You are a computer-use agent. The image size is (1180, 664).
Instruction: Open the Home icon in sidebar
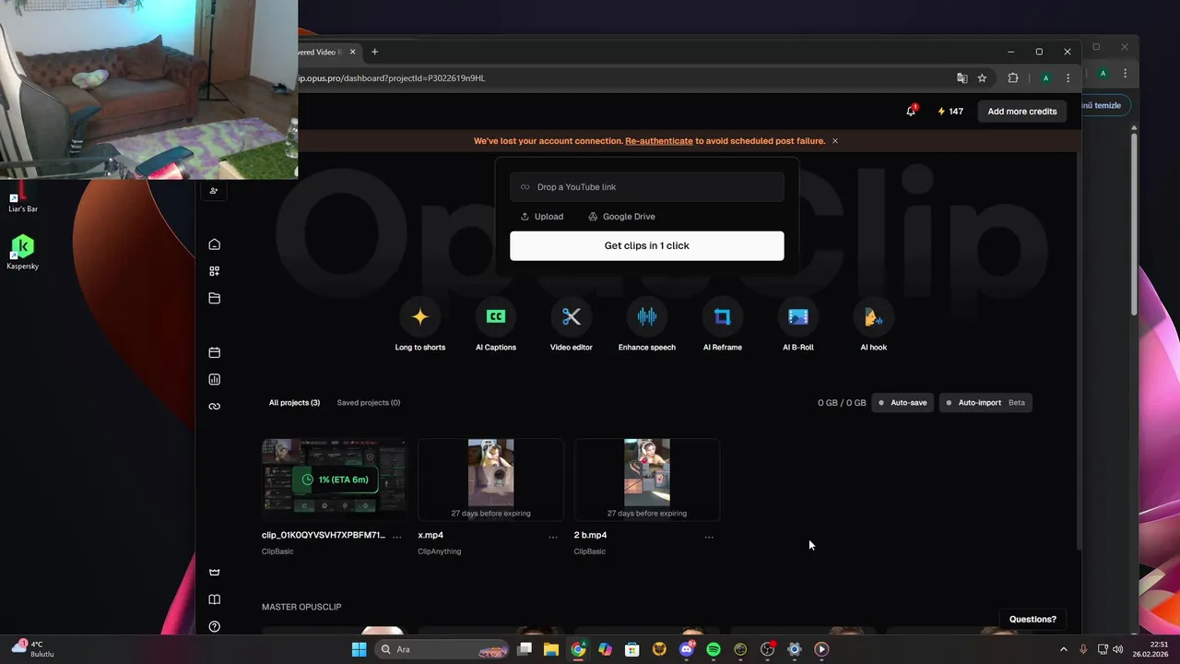(215, 244)
